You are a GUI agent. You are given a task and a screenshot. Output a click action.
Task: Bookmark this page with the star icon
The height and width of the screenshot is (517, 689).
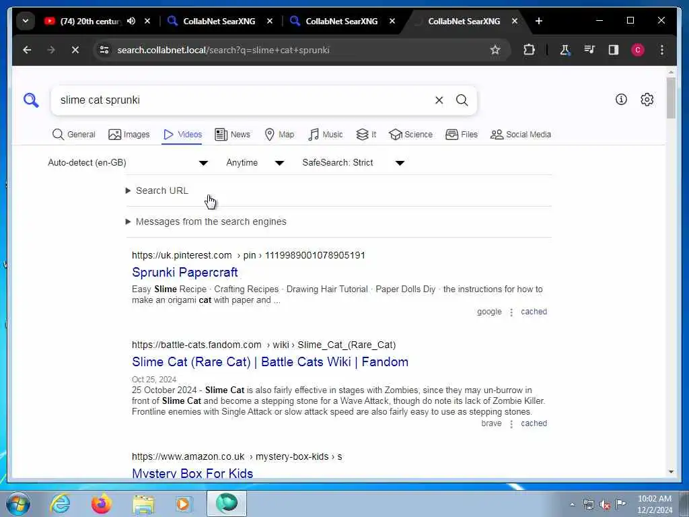495,50
